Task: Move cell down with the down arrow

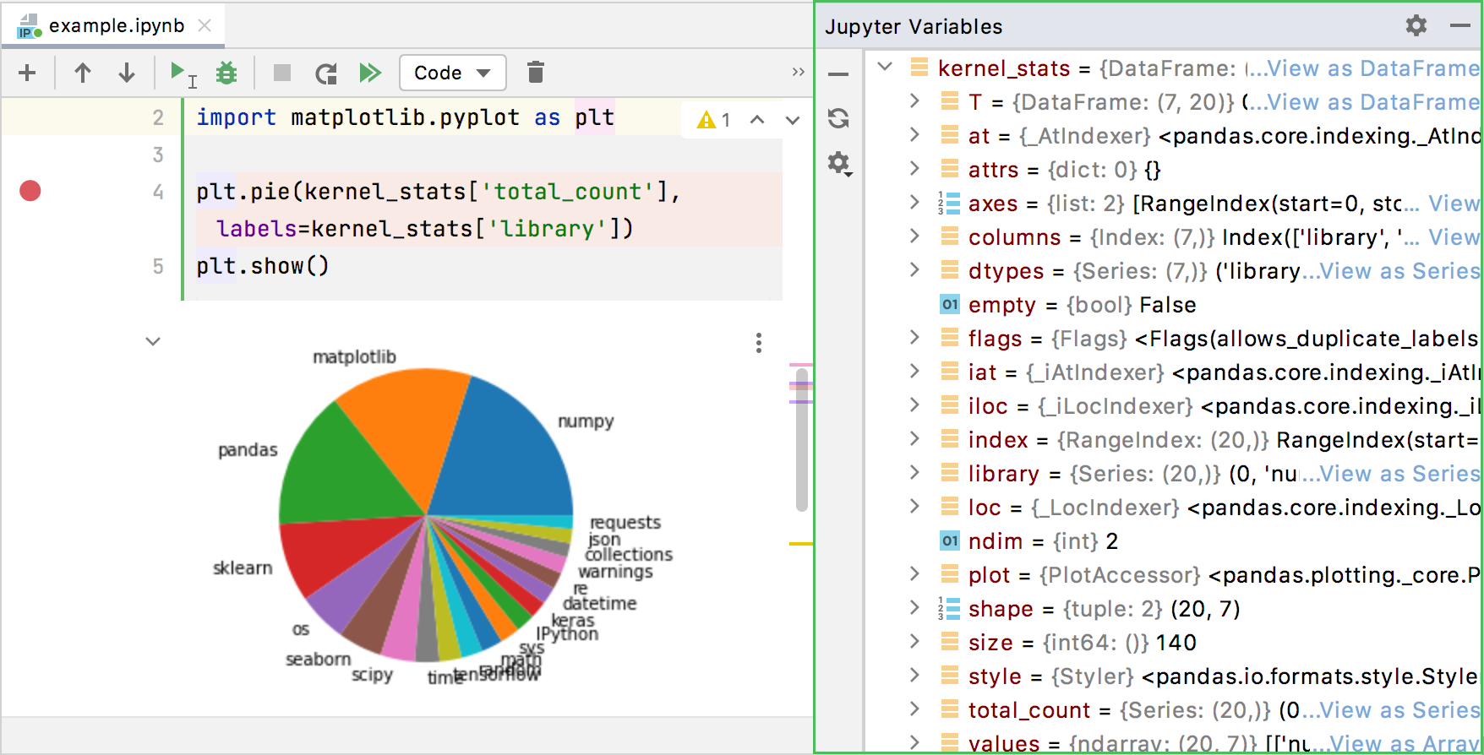Action: pyautogui.click(x=127, y=73)
